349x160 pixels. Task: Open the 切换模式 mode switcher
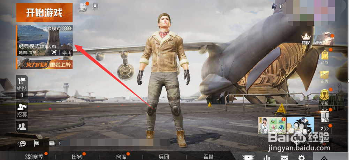pyautogui.click(x=57, y=29)
